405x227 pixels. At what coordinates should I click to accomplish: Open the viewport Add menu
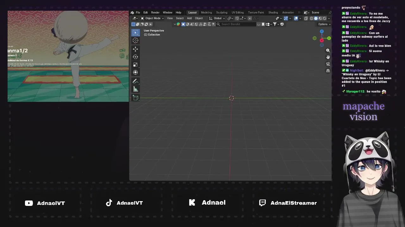click(x=189, y=18)
